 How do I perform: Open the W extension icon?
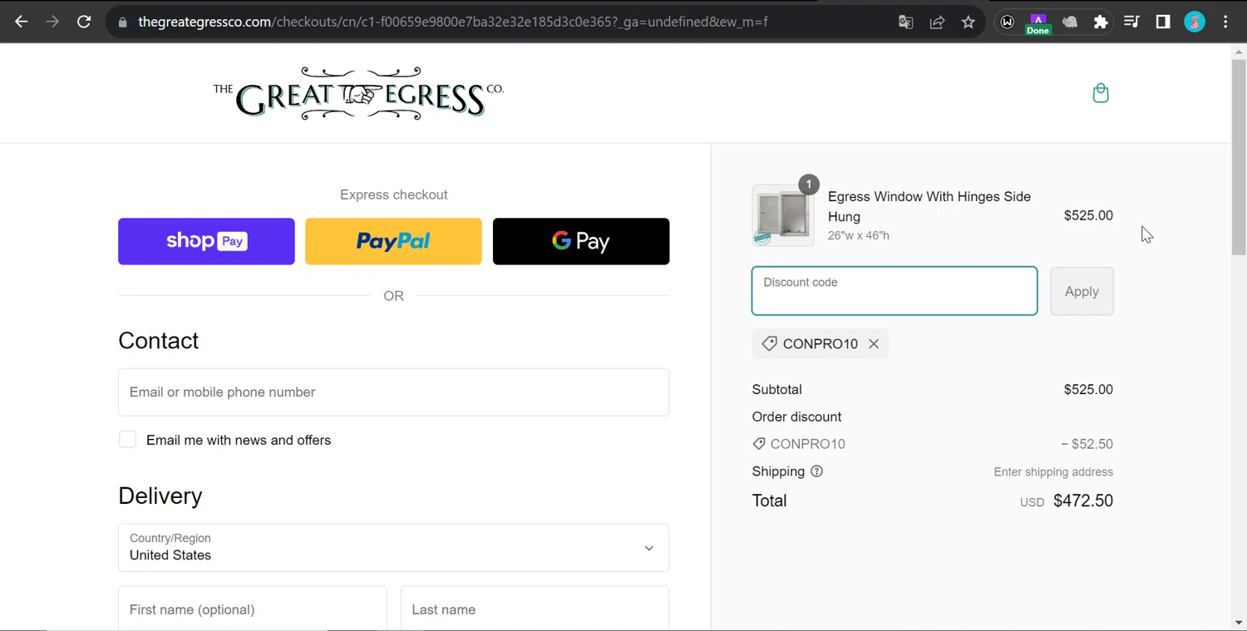pos(1008,22)
